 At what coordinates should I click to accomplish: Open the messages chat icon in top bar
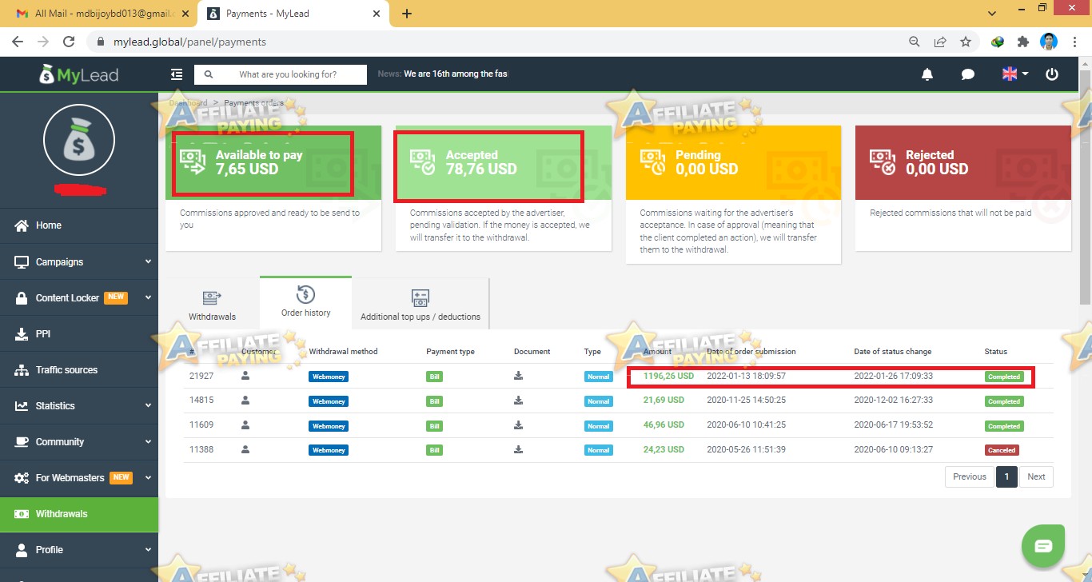(967, 74)
